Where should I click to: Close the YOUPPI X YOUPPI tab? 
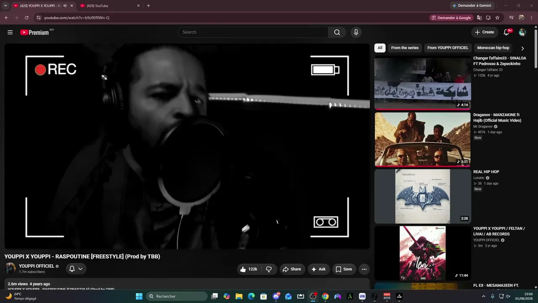point(72,6)
